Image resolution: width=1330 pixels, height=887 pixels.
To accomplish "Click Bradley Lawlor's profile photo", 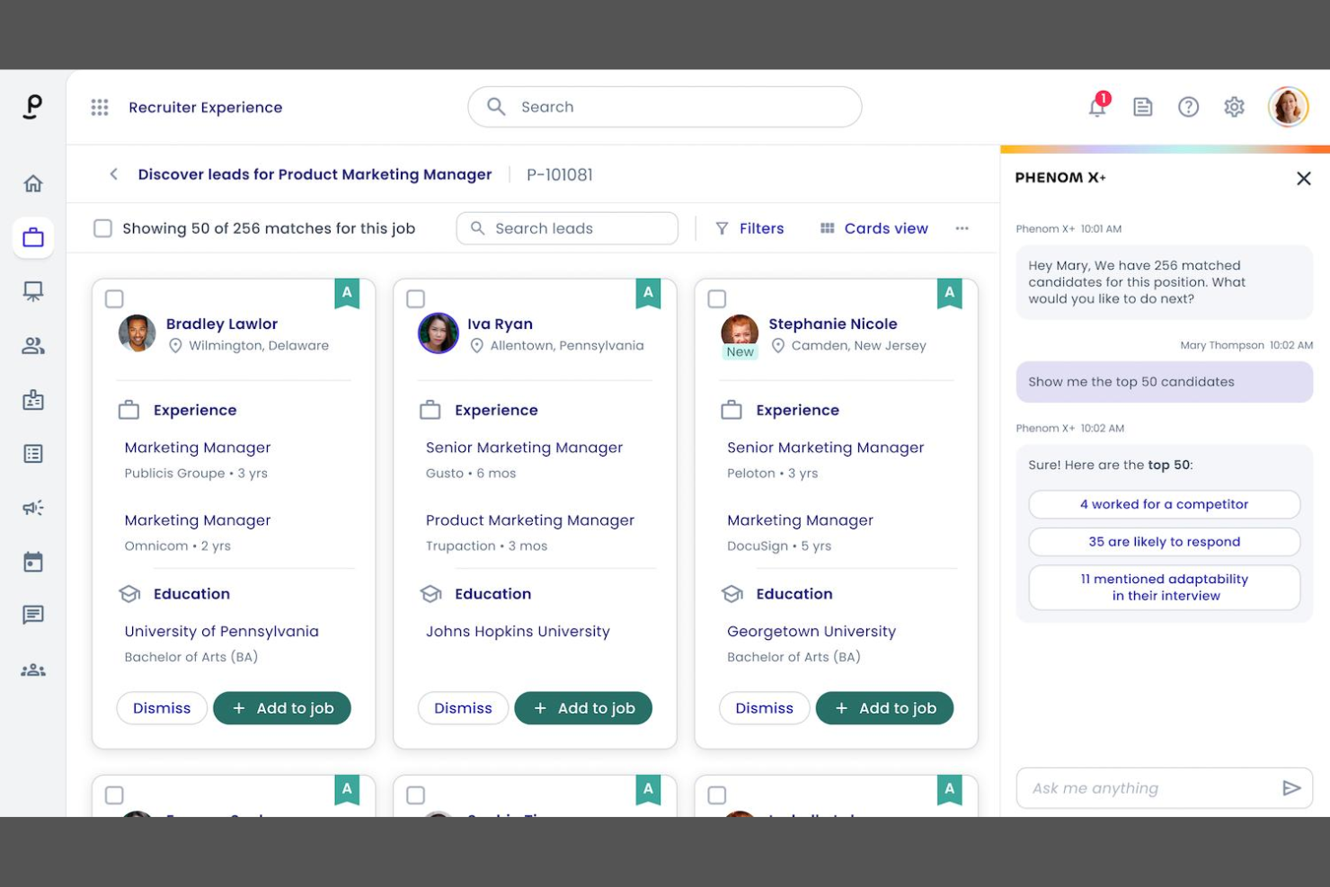I will coord(137,333).
